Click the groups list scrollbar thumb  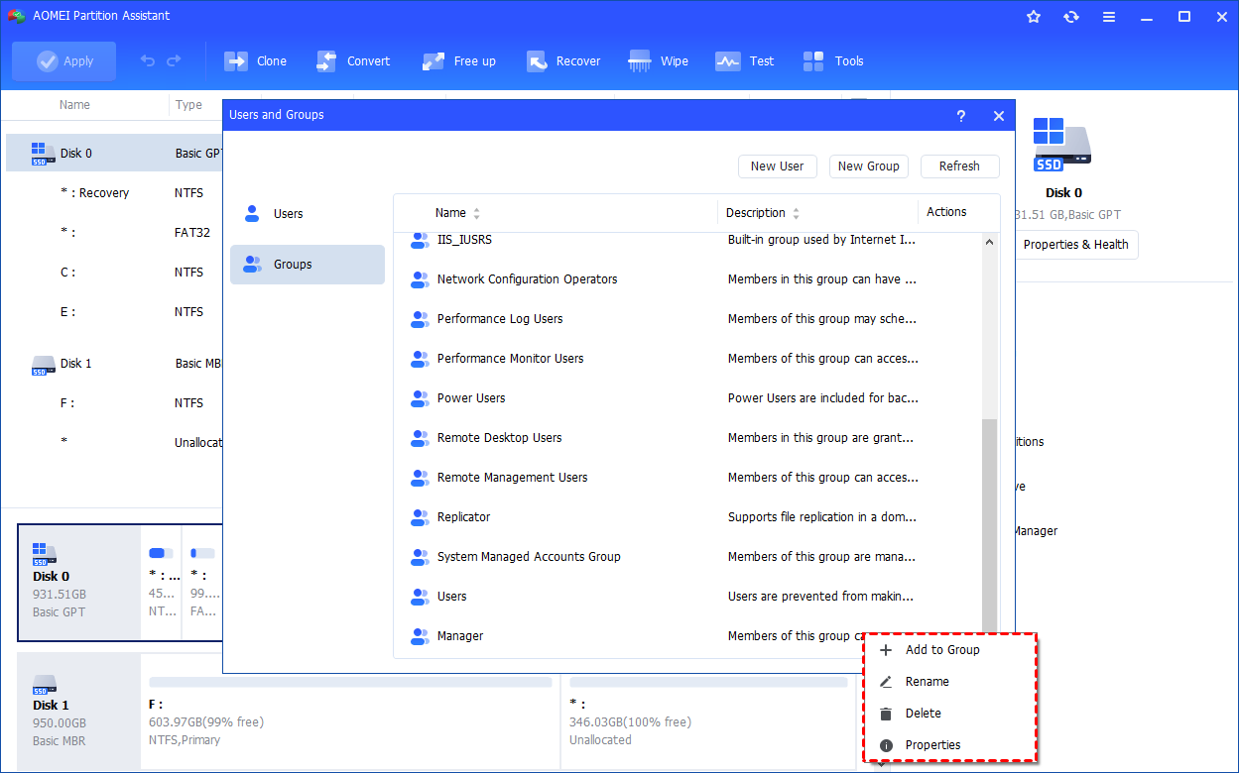[x=990, y=525]
